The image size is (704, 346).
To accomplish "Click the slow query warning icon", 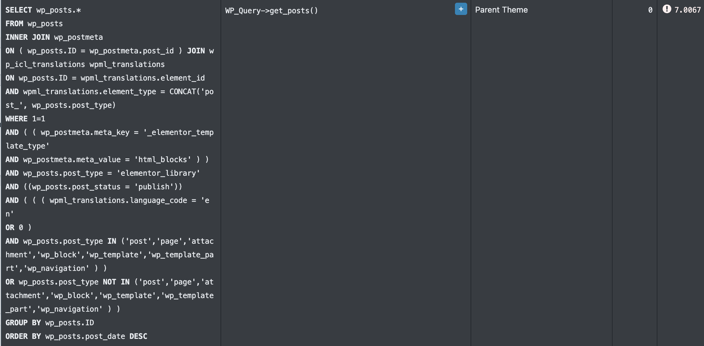I will click(667, 9).
